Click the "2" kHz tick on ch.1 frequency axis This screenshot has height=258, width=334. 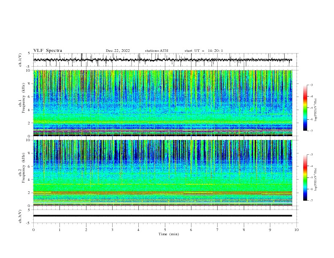[30, 123]
